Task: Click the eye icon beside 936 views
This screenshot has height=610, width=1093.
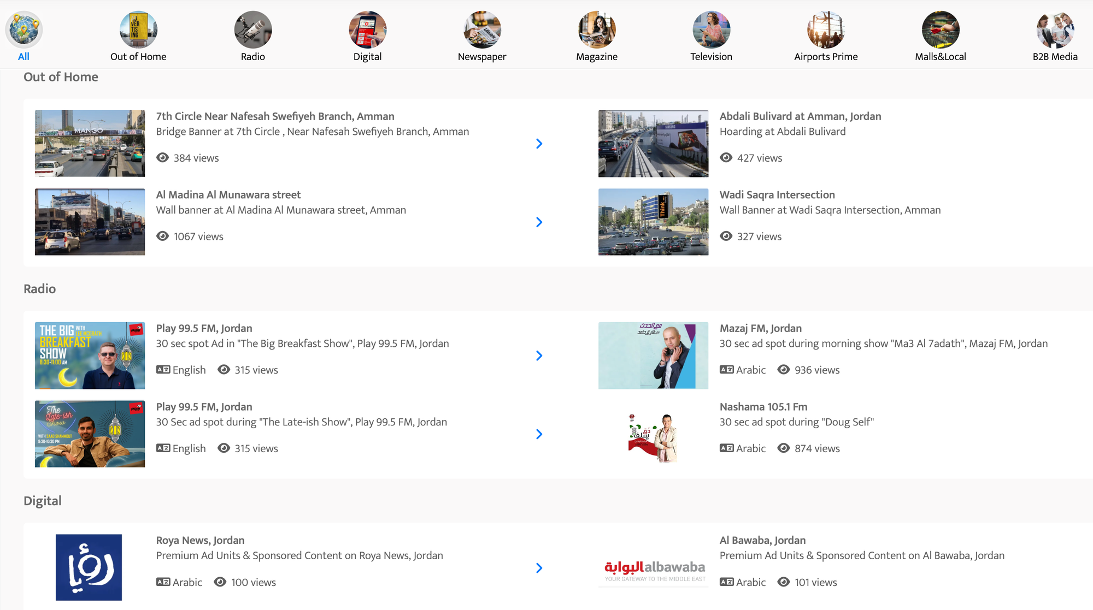Action: 784,370
